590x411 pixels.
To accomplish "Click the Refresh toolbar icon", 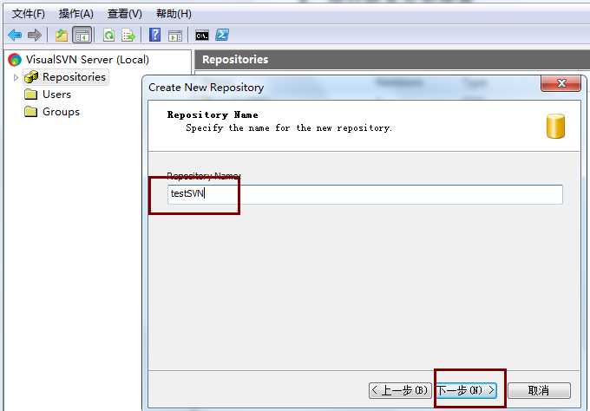I will [x=109, y=36].
